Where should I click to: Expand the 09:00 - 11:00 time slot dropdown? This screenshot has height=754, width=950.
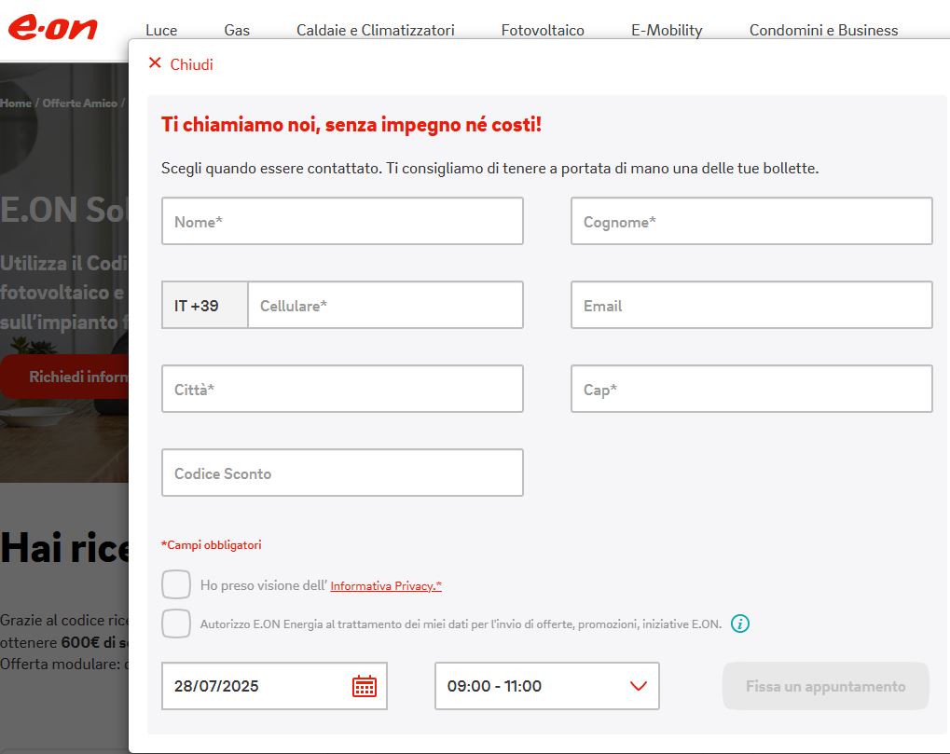[x=547, y=686]
